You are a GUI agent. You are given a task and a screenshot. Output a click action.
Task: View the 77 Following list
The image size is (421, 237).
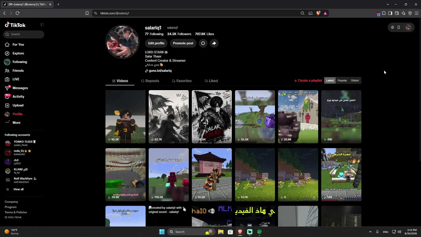[154, 34]
